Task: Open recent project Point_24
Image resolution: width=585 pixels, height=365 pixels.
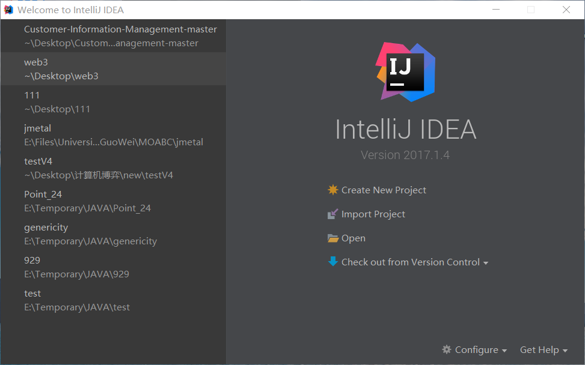Action: (x=114, y=201)
